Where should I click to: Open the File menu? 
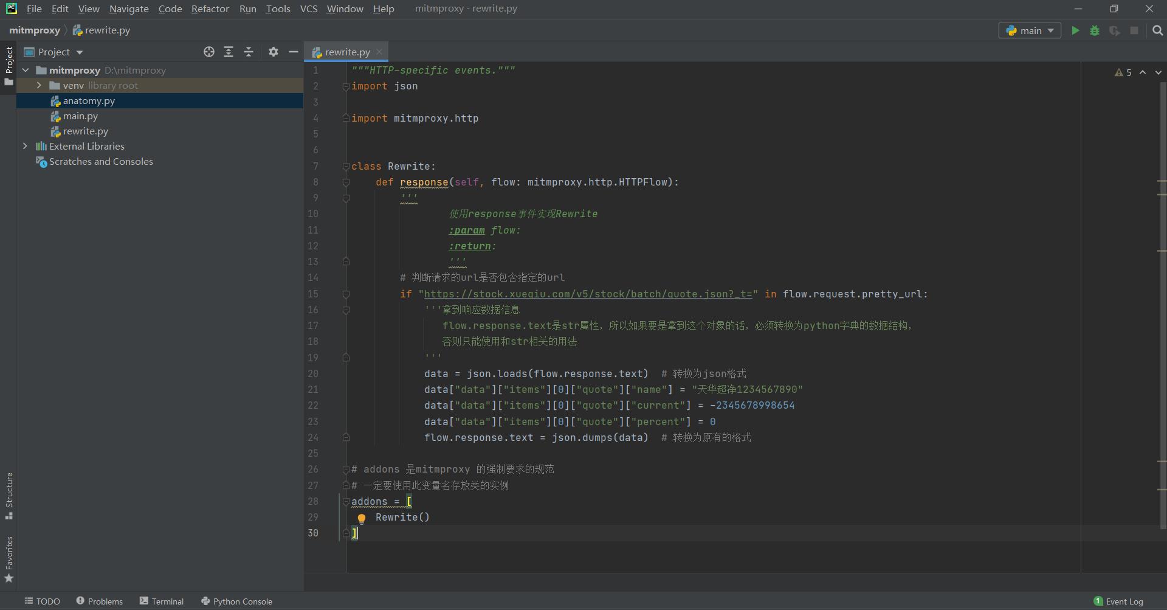tap(34, 9)
